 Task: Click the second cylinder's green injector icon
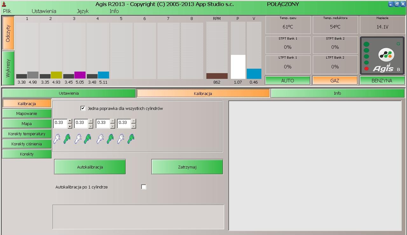pyautogui.click(x=88, y=139)
